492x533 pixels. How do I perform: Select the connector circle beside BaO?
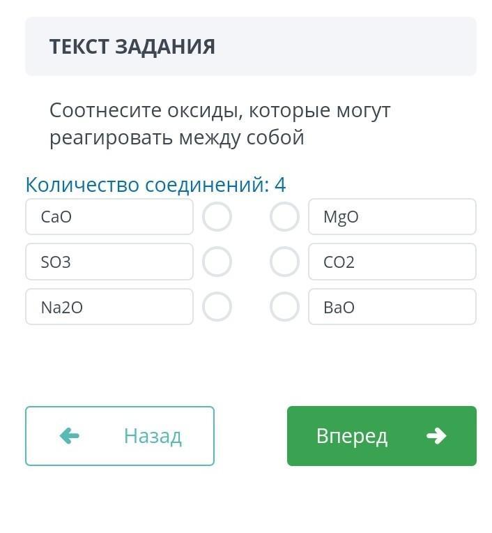tap(284, 307)
